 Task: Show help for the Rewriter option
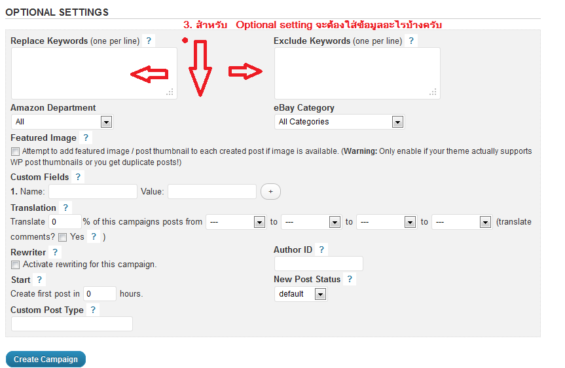[55, 252]
